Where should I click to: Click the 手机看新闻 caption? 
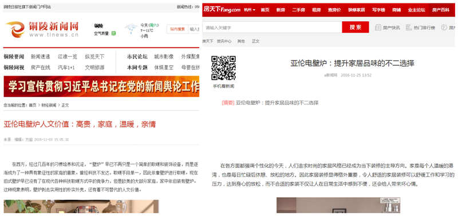223,86
